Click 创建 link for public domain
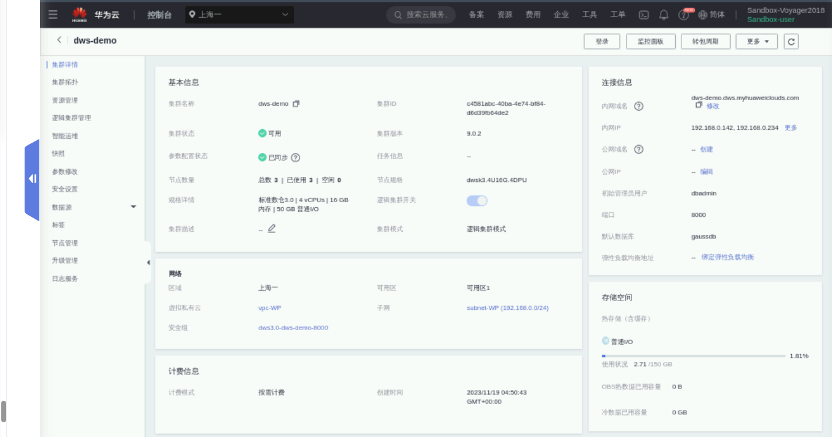Image resolution: width=832 pixels, height=437 pixels. 707,149
